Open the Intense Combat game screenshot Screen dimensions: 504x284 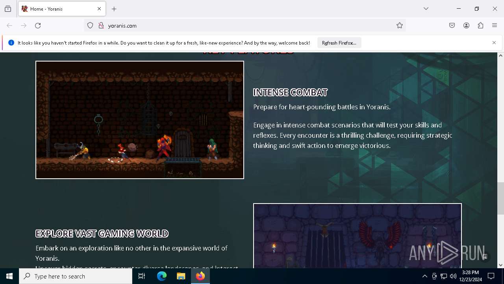[140, 120]
